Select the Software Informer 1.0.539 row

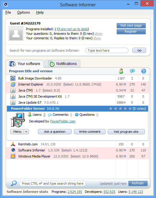(78, 150)
